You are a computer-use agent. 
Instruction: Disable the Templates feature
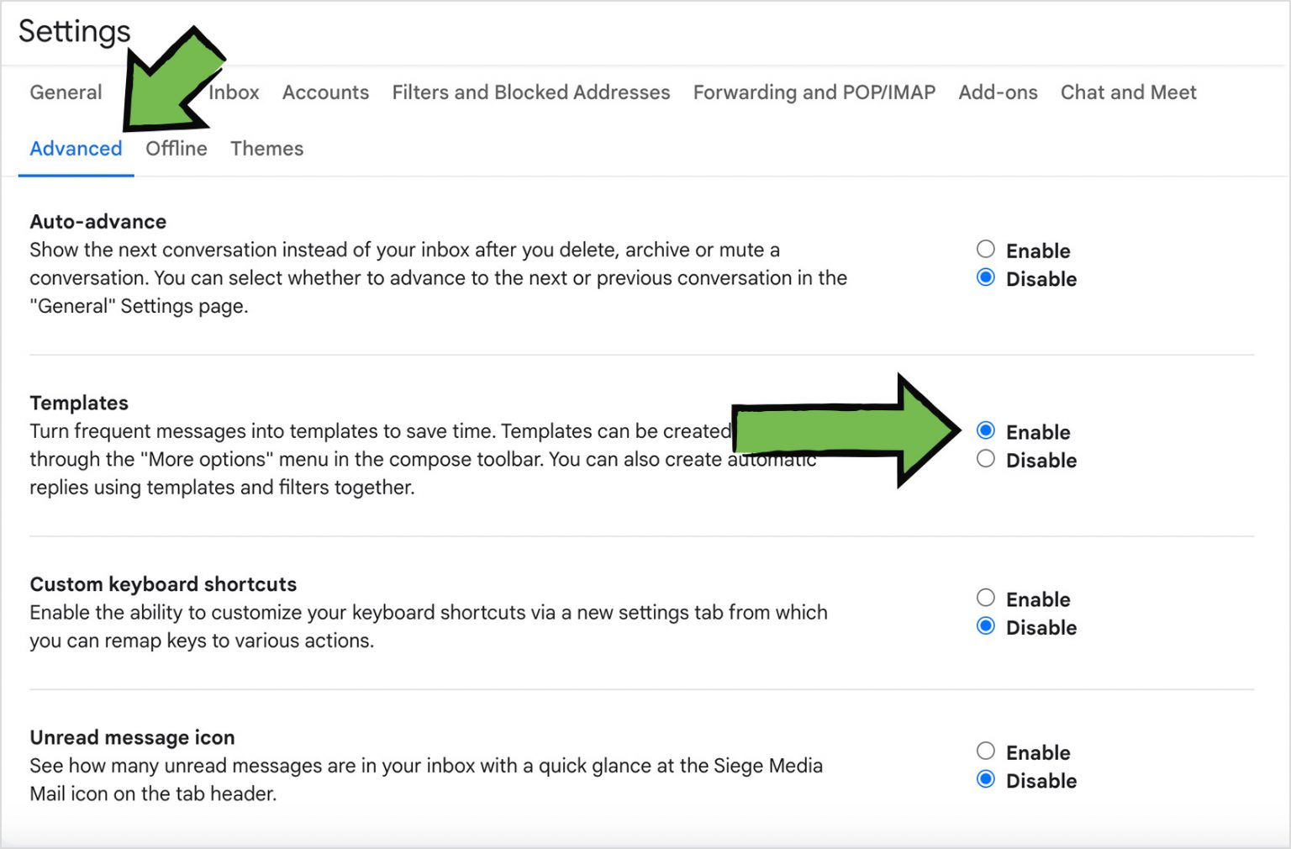click(986, 458)
